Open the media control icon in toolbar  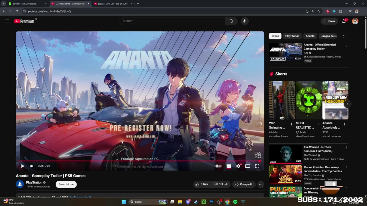[x=350, y=11]
